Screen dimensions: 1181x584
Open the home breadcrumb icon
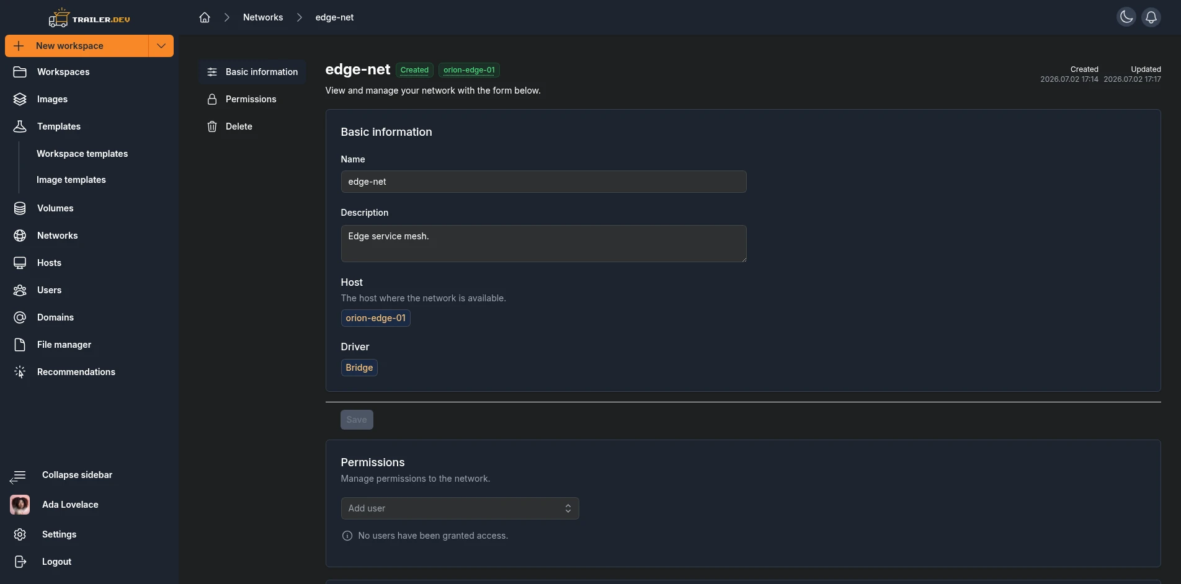coord(205,17)
